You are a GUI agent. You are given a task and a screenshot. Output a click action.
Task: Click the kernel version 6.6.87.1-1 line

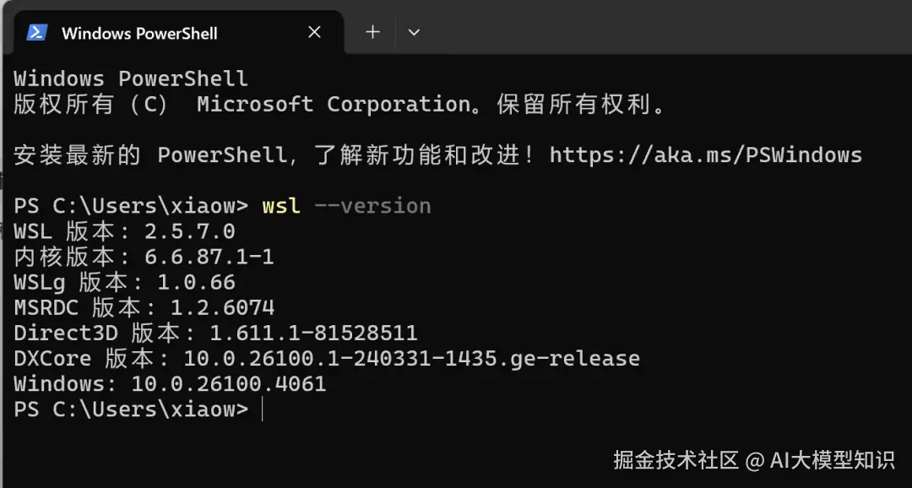pyautogui.click(x=144, y=257)
